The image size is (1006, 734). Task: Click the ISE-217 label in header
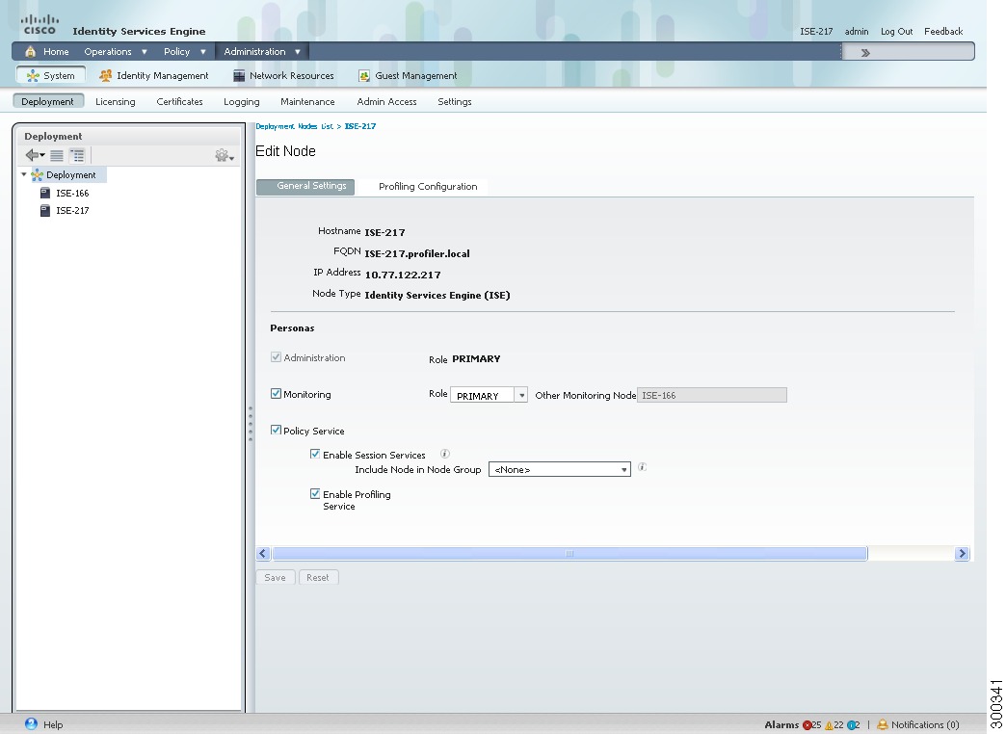pos(816,32)
